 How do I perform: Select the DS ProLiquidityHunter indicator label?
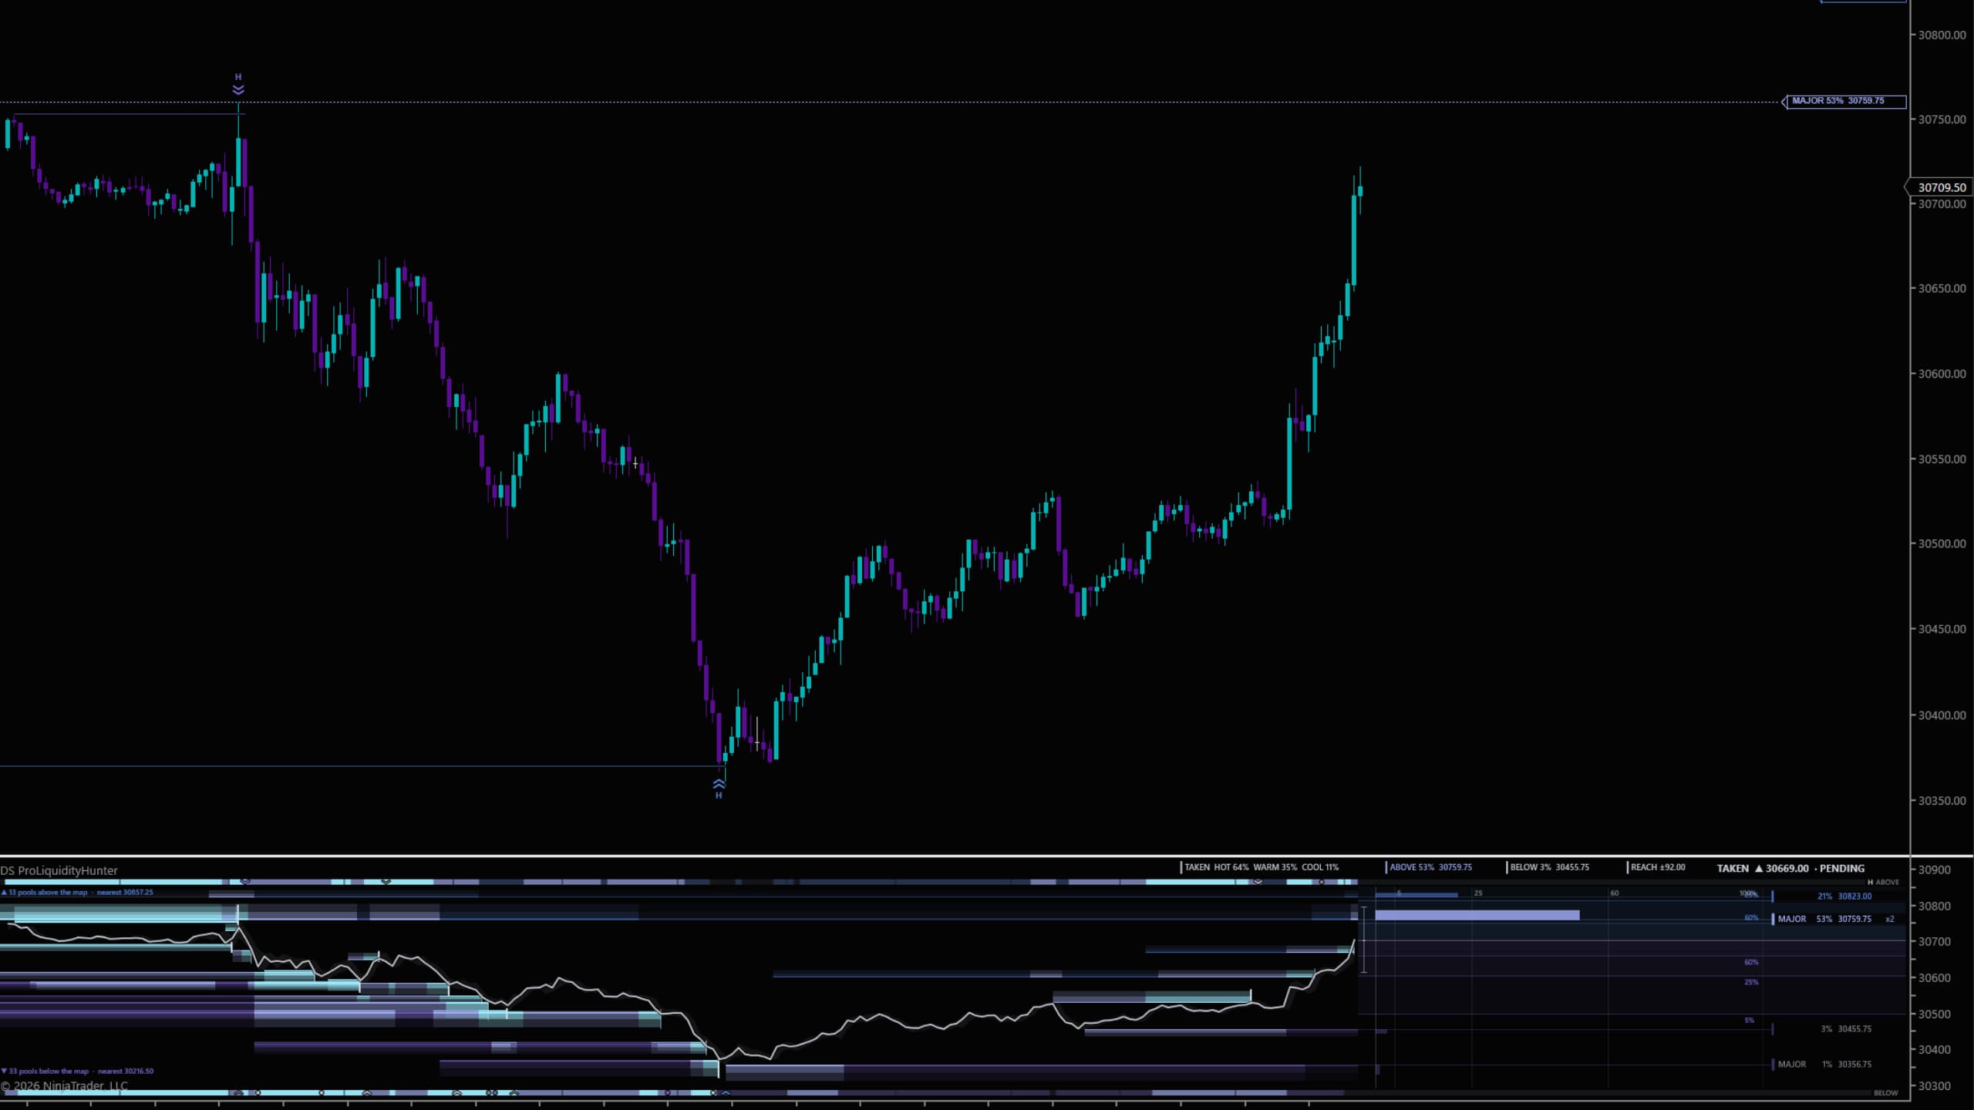pyautogui.click(x=59, y=870)
